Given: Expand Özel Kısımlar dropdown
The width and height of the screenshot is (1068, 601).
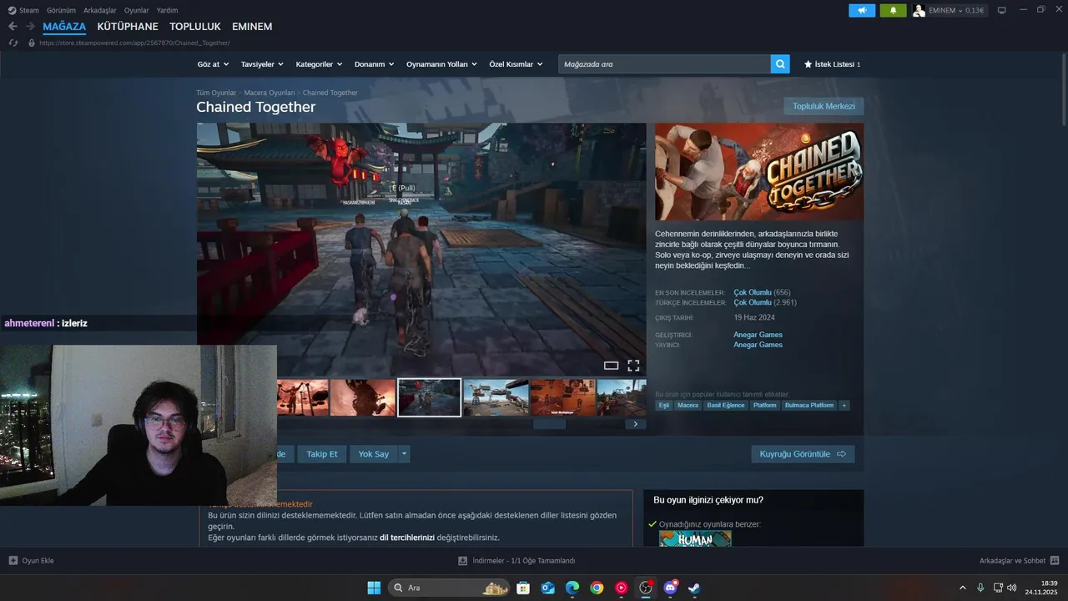Looking at the screenshot, I should (x=516, y=64).
